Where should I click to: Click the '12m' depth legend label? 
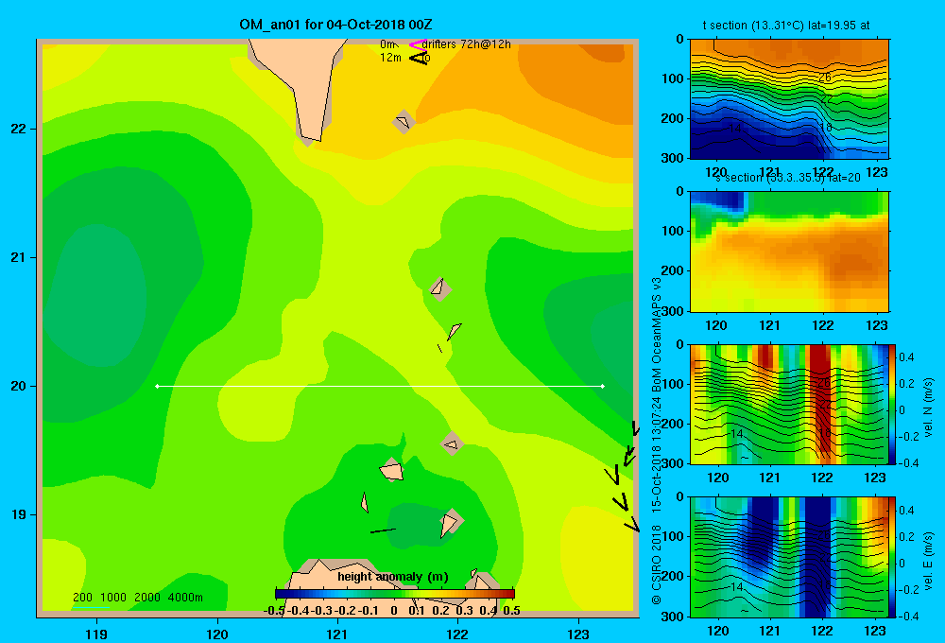390,58
